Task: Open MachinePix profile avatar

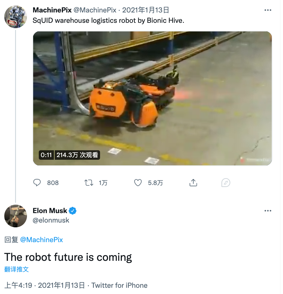Action: tap(16, 17)
